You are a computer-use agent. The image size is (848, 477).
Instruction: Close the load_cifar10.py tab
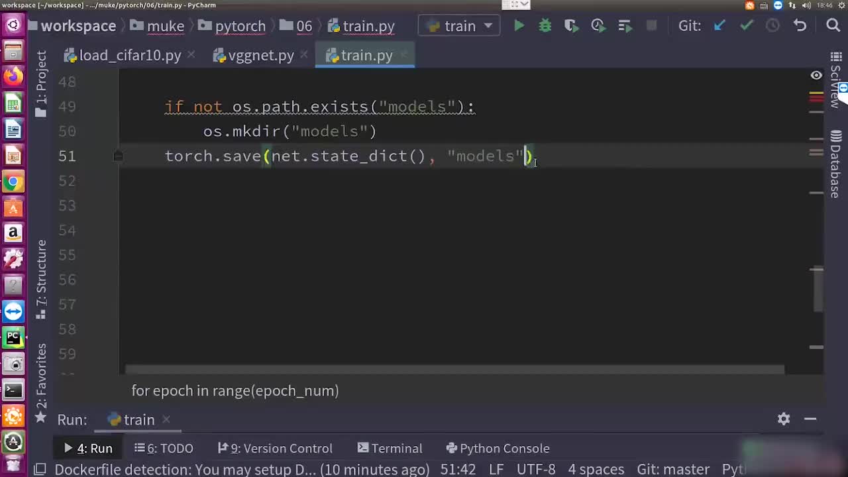[x=190, y=55]
